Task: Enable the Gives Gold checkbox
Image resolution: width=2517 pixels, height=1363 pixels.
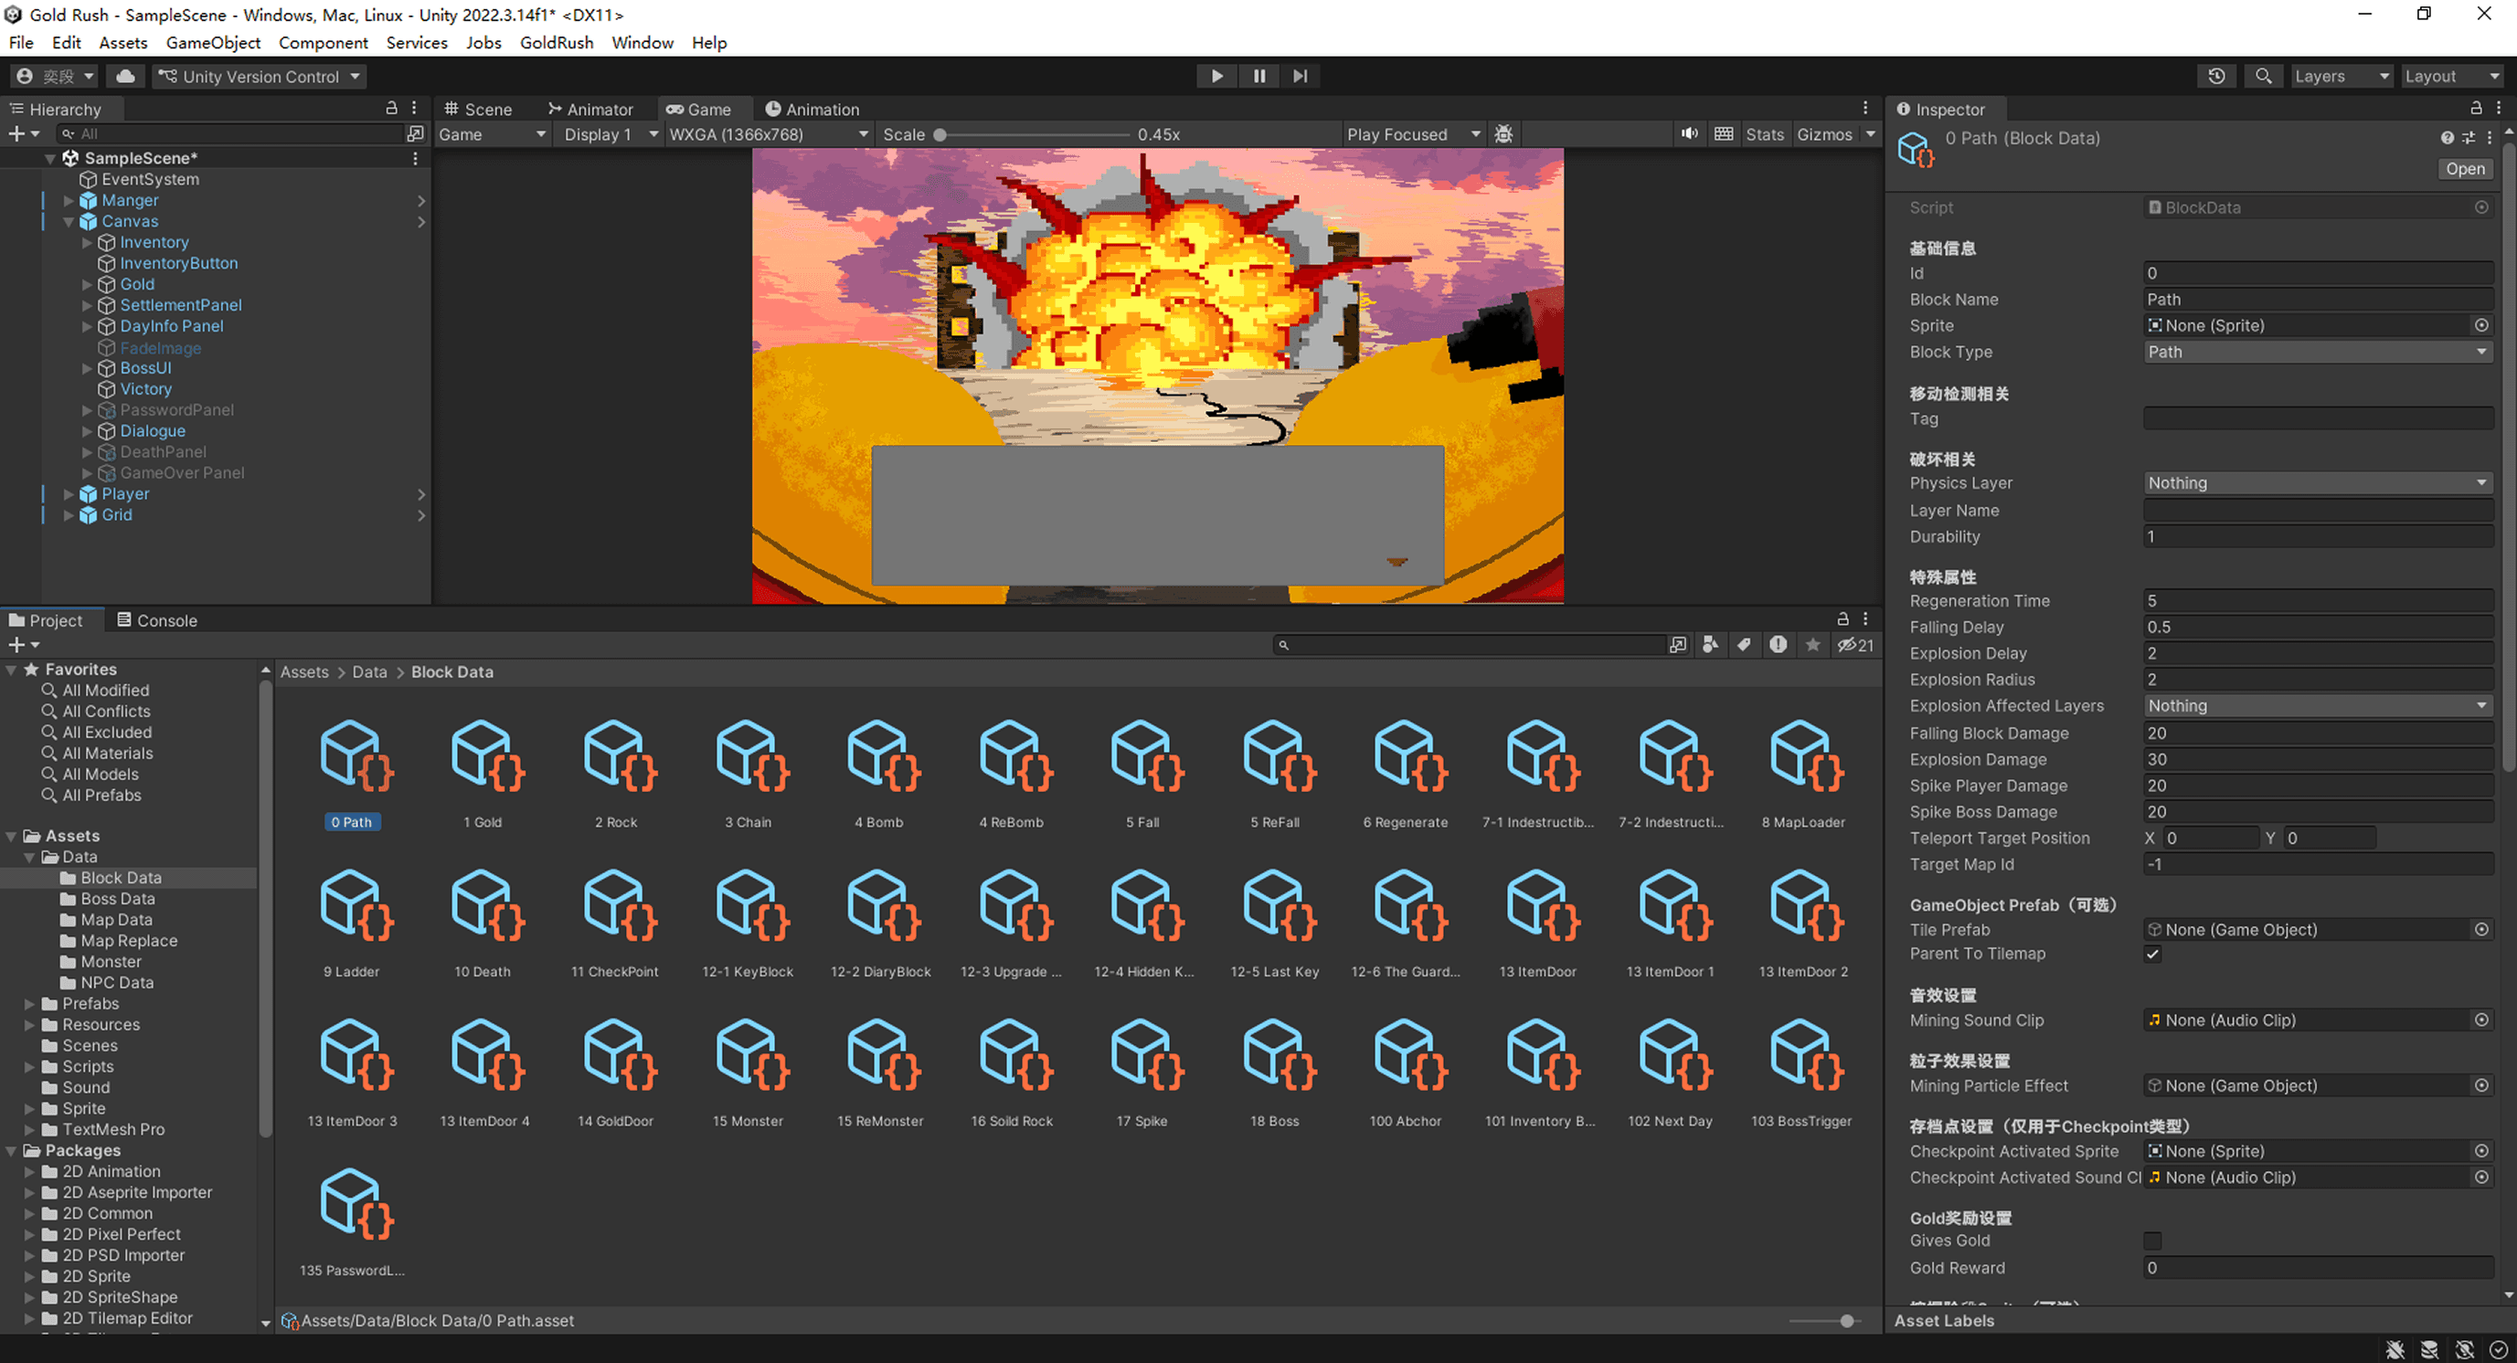Action: [x=2152, y=1241]
